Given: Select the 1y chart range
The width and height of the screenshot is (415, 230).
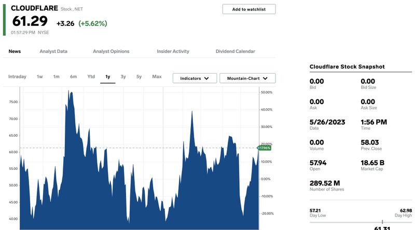Looking at the screenshot, I should coord(108,77).
